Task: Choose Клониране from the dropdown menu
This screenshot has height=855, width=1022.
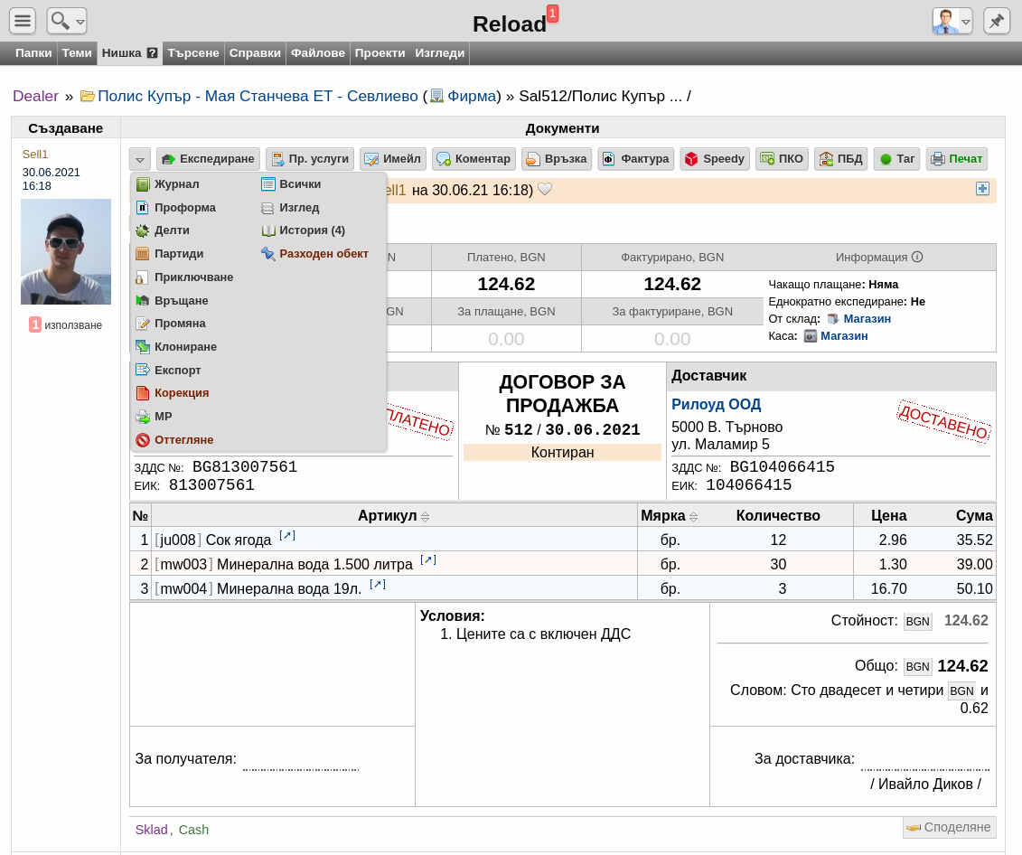Action: 176,347
